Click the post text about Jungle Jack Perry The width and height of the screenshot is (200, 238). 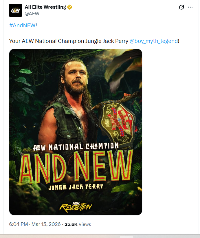[x=68, y=41]
